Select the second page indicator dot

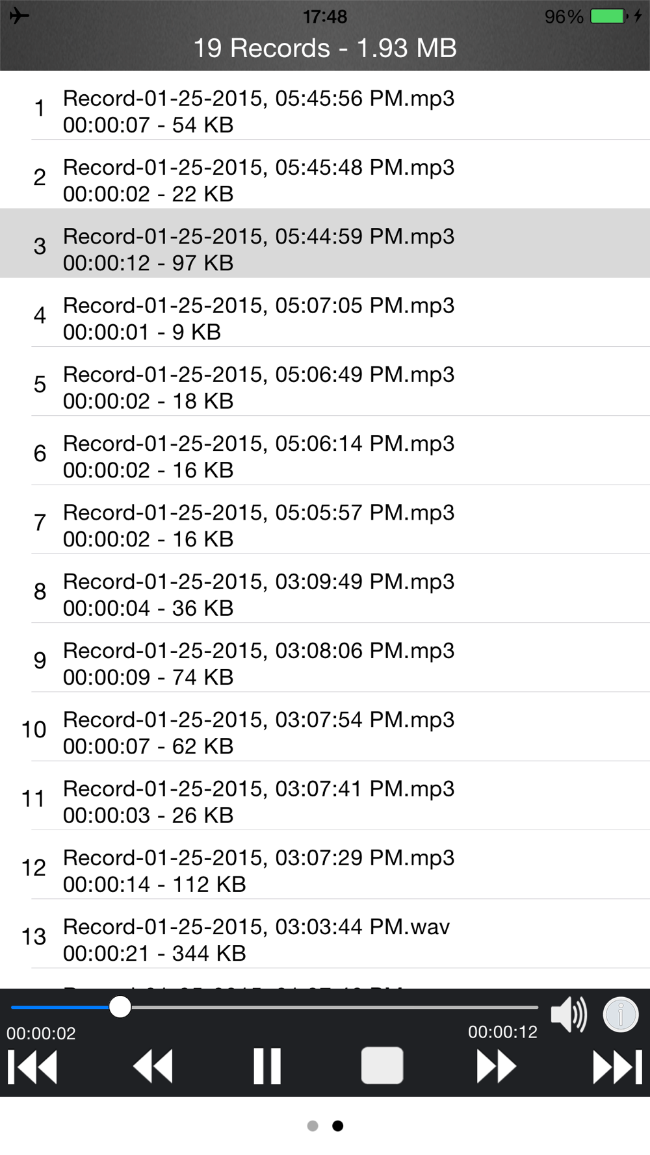point(337,1126)
